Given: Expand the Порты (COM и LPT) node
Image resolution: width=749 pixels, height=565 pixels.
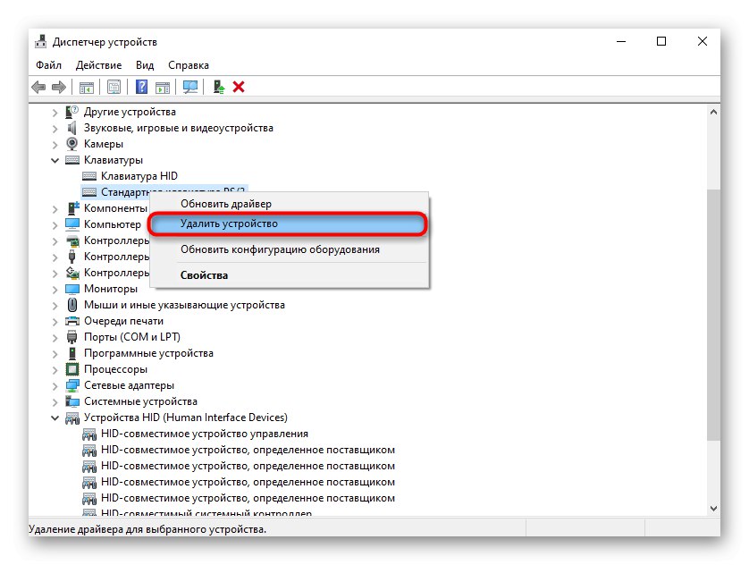Looking at the screenshot, I should (x=55, y=338).
